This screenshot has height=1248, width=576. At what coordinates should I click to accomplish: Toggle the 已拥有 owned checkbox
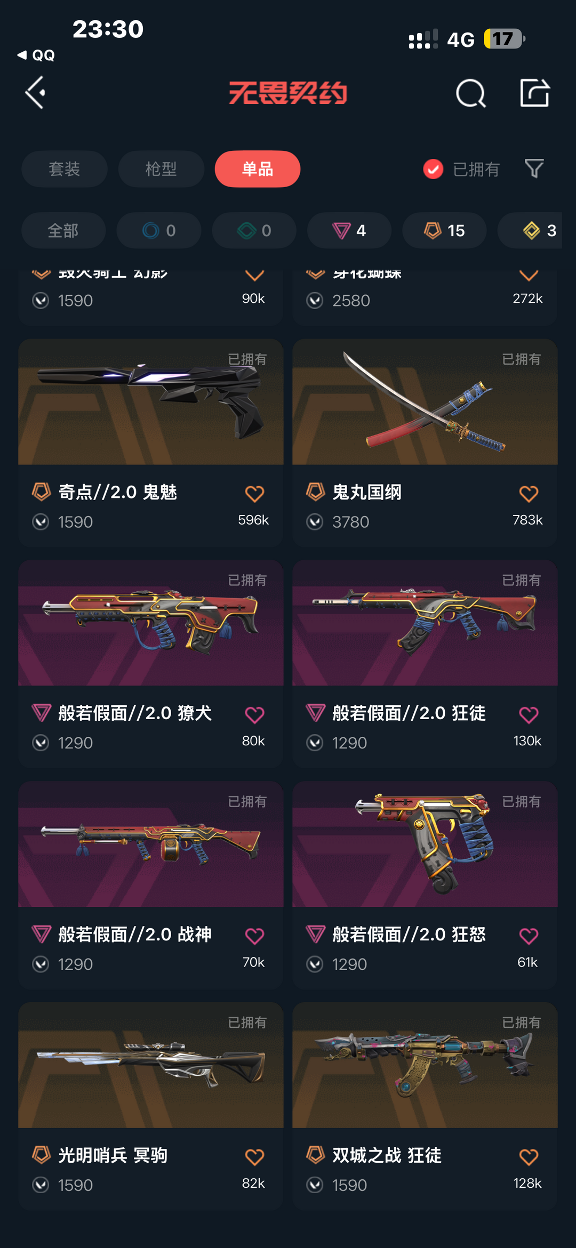(433, 169)
